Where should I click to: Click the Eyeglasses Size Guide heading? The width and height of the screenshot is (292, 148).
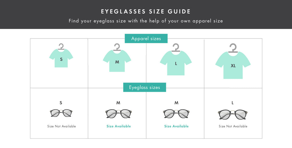click(146, 12)
